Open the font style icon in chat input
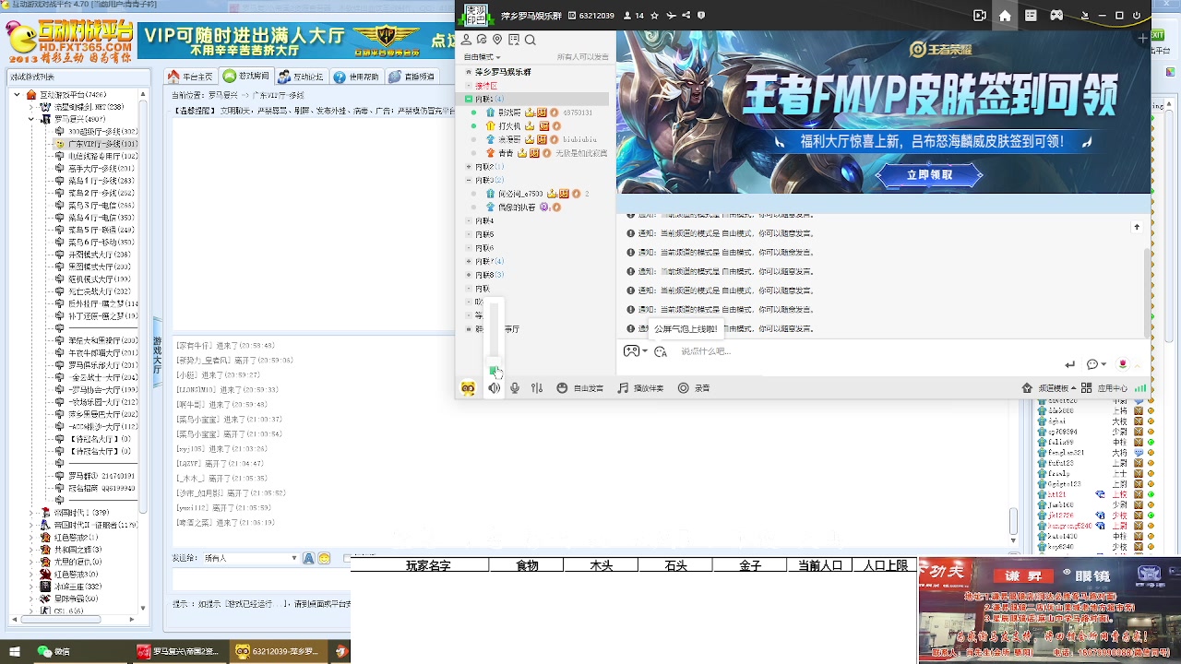1181x664 pixels. tap(661, 351)
